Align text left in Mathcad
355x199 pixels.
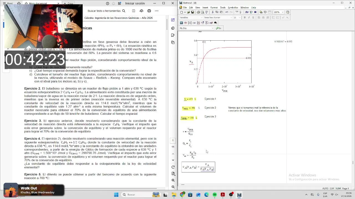tap(259, 17)
